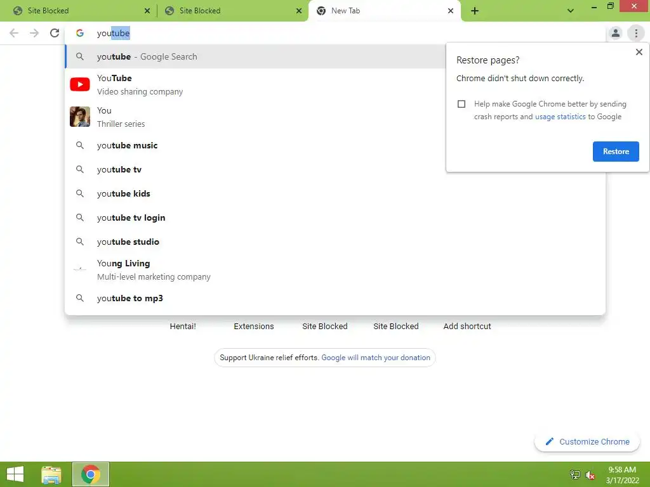Open the usage statistics link
Screen dimensions: 650x487
click(x=560, y=117)
